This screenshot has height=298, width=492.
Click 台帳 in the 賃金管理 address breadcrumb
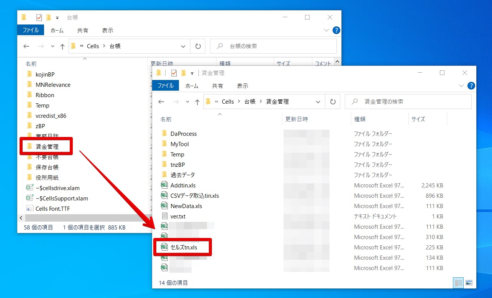coord(250,102)
